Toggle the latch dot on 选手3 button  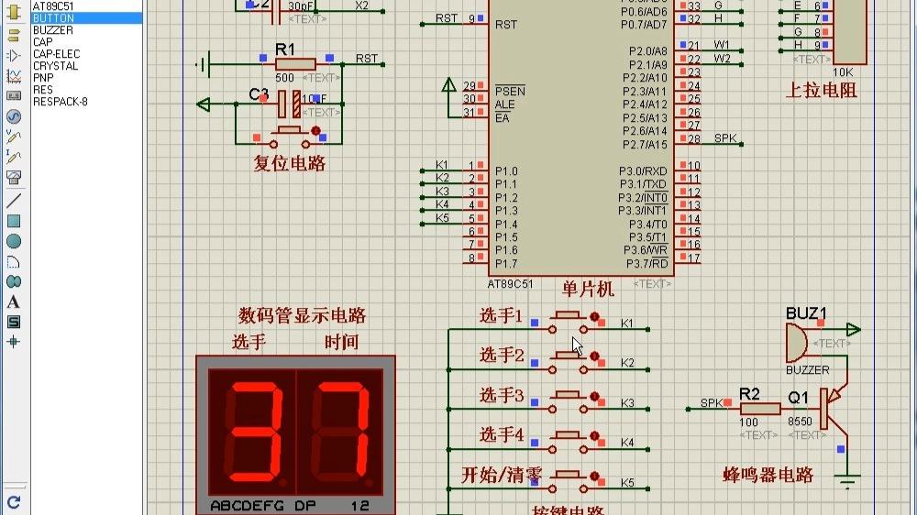pos(594,397)
